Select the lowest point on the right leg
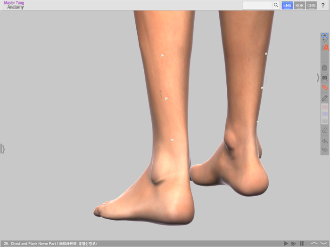The width and height of the screenshot is (330, 247). coord(257,122)
